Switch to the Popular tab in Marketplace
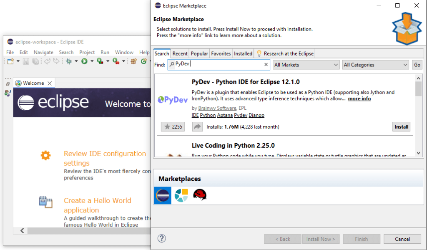This screenshot has width=427, height=250. pyautogui.click(x=199, y=54)
